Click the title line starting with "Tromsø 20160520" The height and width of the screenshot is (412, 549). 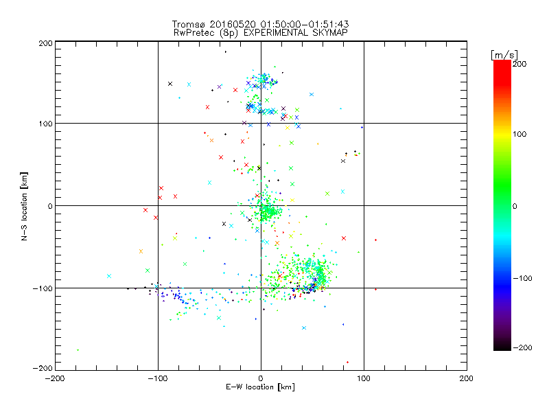260,24
